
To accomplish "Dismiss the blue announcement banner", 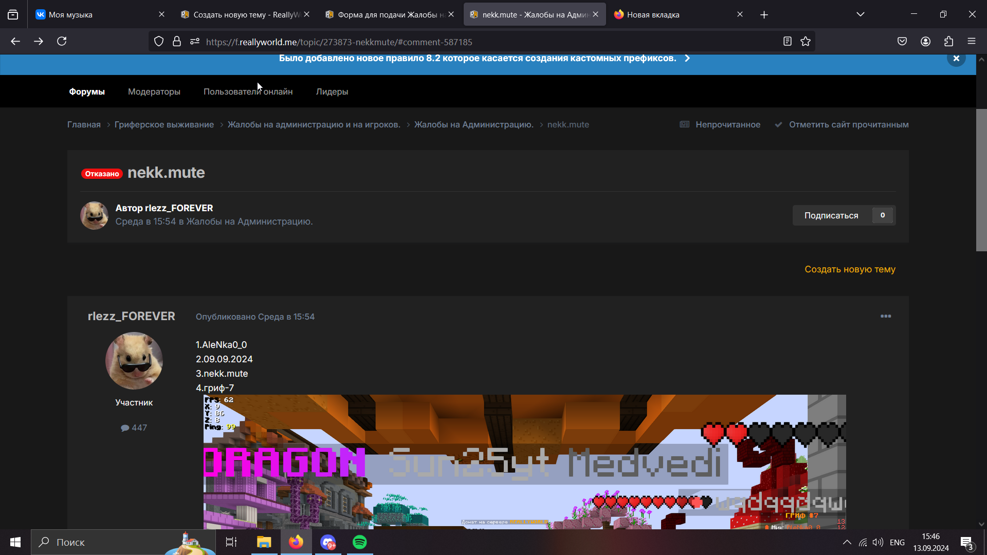I will 956,59.
